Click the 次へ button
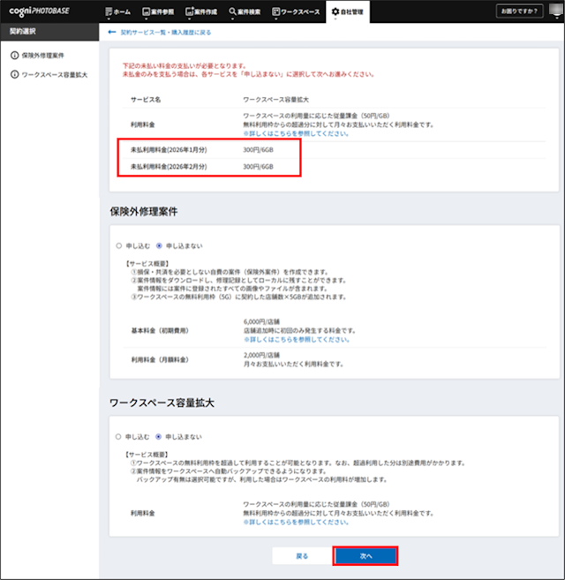The height and width of the screenshot is (580, 565). click(x=365, y=556)
